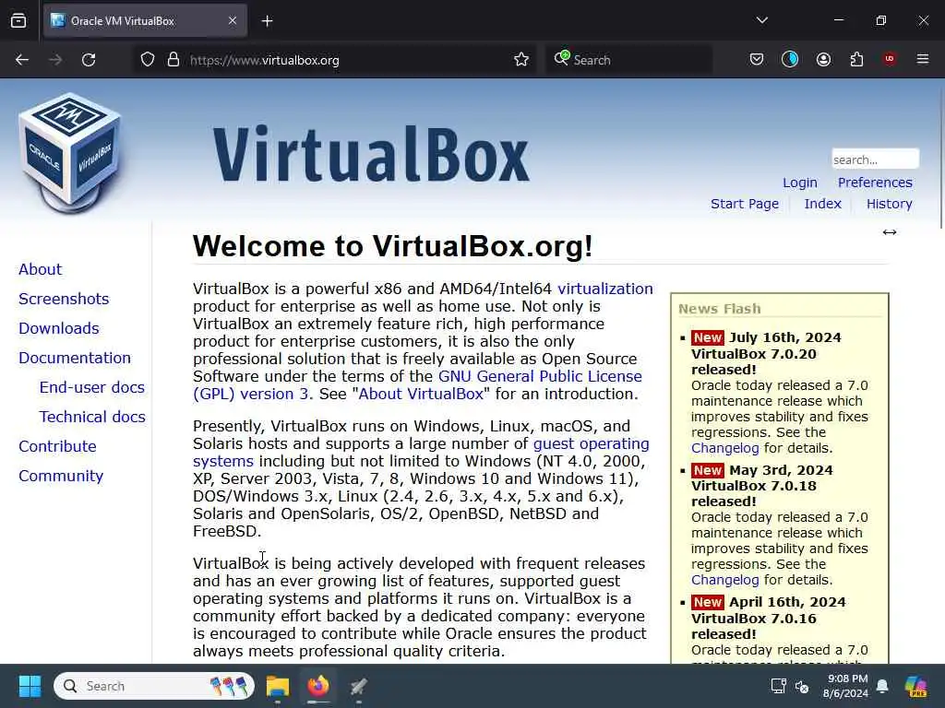Follow the virtualization link

point(605,289)
